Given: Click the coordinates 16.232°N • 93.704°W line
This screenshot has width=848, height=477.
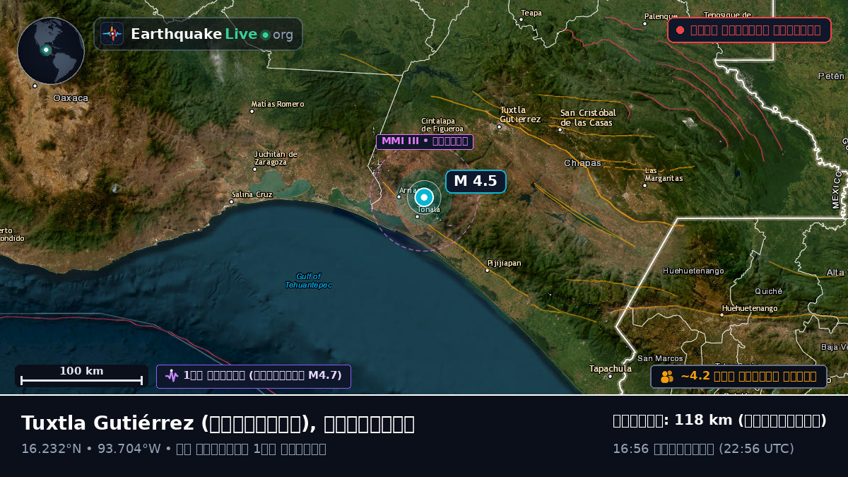Looking at the screenshot, I should [x=174, y=449].
